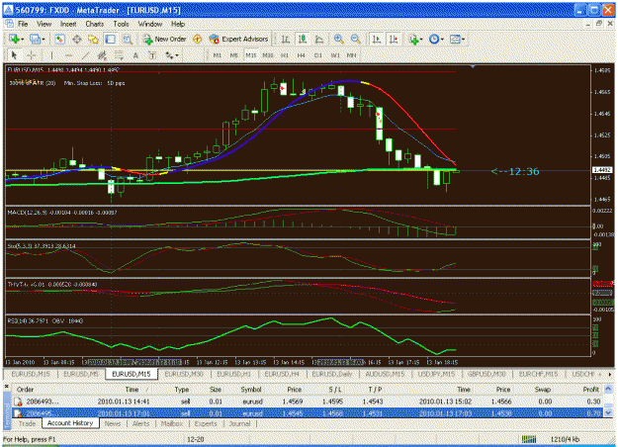This screenshot has height=447, width=618.
Task: Open the Charts menu
Action: (x=95, y=24)
